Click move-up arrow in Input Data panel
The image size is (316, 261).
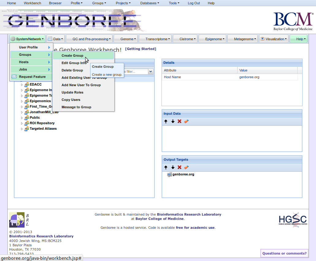[166, 121]
